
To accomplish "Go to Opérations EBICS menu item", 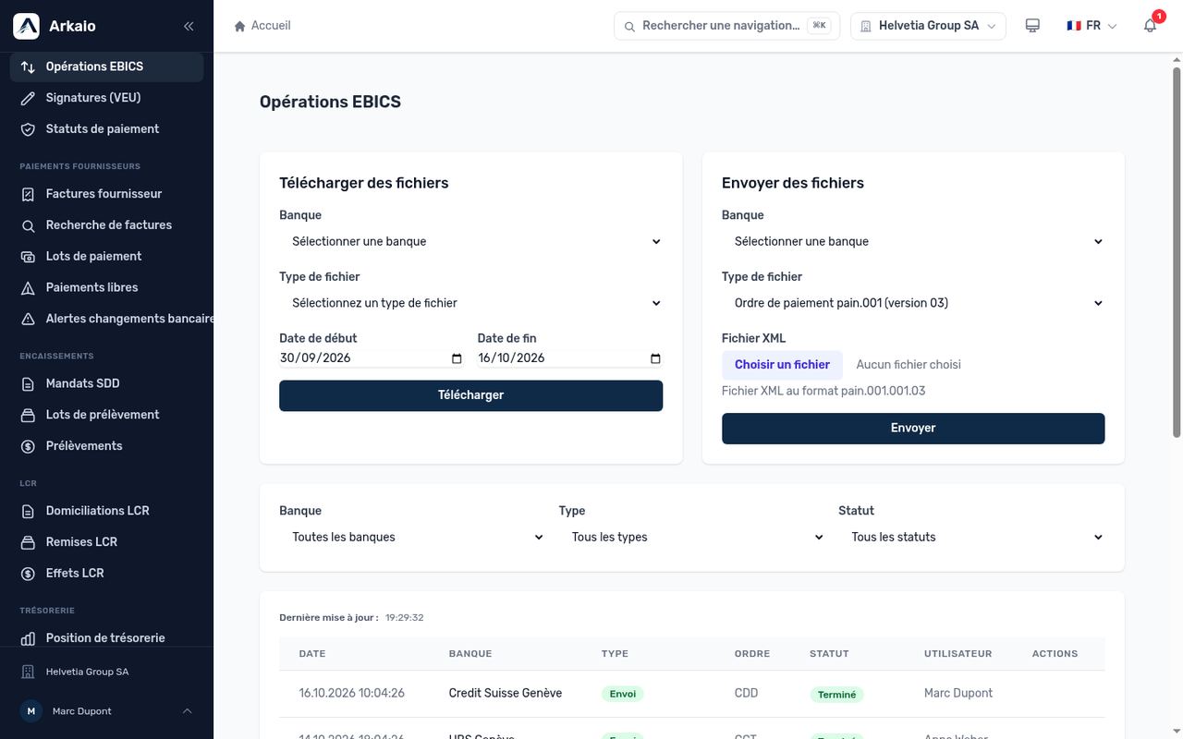I will 106,67.
